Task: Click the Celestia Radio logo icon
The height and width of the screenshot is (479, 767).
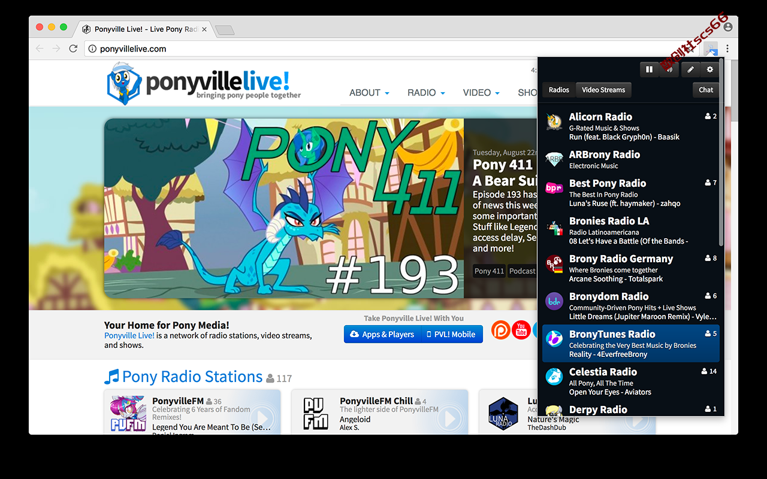Action: 554,377
